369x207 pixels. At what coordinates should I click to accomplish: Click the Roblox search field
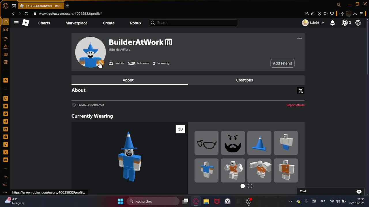coord(193,23)
